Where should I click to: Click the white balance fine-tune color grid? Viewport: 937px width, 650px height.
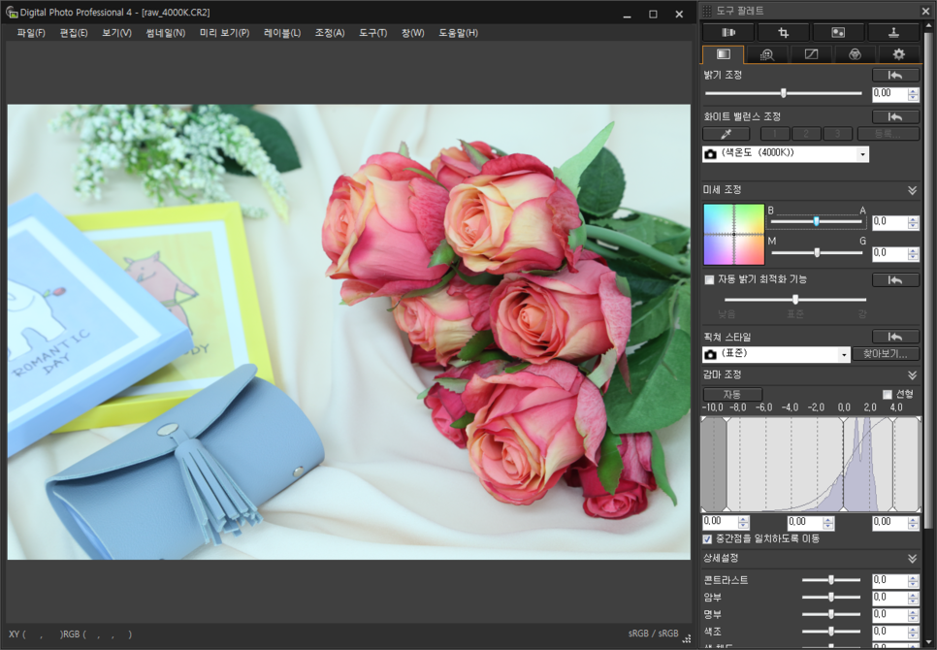tap(734, 234)
